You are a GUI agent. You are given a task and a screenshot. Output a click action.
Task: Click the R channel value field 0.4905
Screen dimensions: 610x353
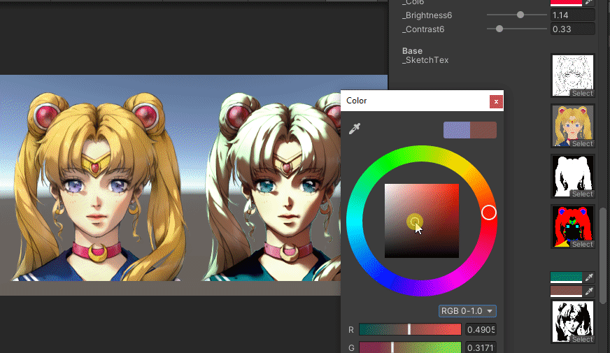(481, 330)
